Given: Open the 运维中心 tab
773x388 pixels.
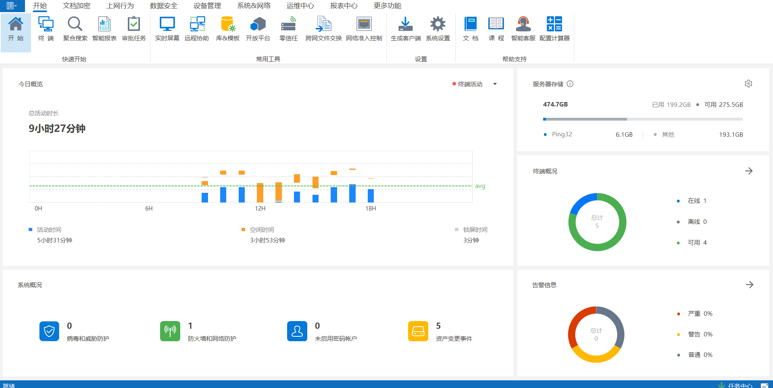Looking at the screenshot, I should pos(300,6).
